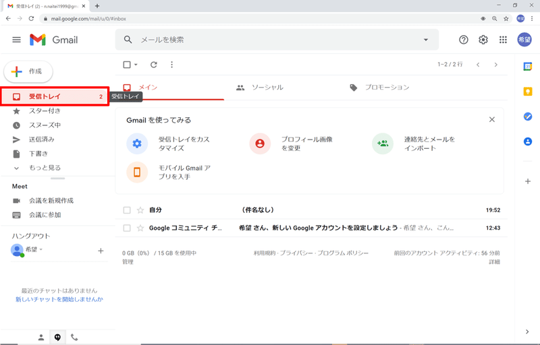Click the search magnifier icon
Screen dimensions: 540x345
pyautogui.click(x=128, y=40)
